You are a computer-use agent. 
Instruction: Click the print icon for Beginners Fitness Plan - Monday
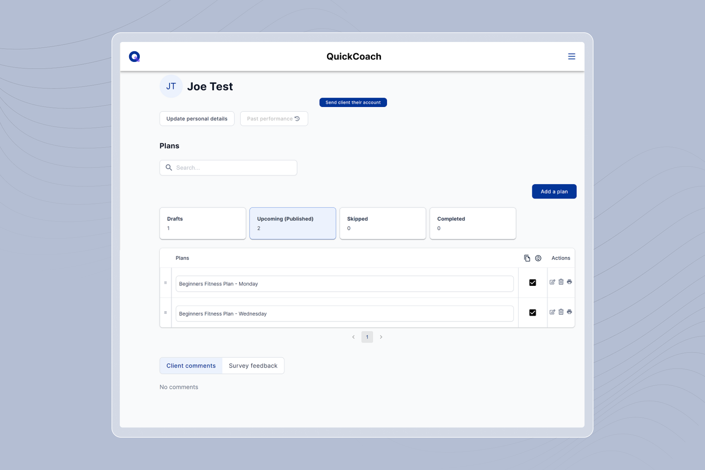click(x=570, y=282)
